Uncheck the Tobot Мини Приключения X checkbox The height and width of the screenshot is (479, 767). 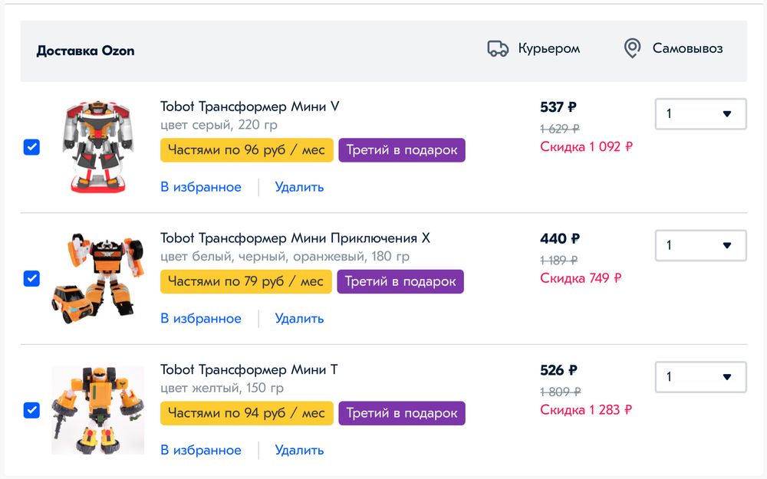tap(31, 279)
